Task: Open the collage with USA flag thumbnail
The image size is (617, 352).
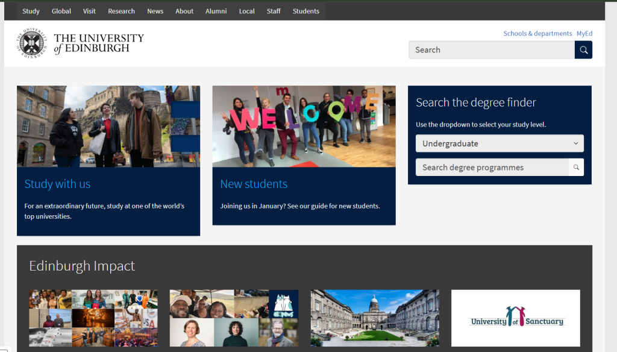Action: [x=93, y=318]
